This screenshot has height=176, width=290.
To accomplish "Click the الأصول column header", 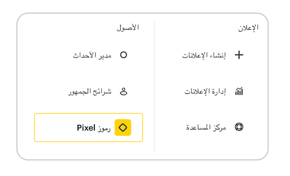I will click(128, 28).
